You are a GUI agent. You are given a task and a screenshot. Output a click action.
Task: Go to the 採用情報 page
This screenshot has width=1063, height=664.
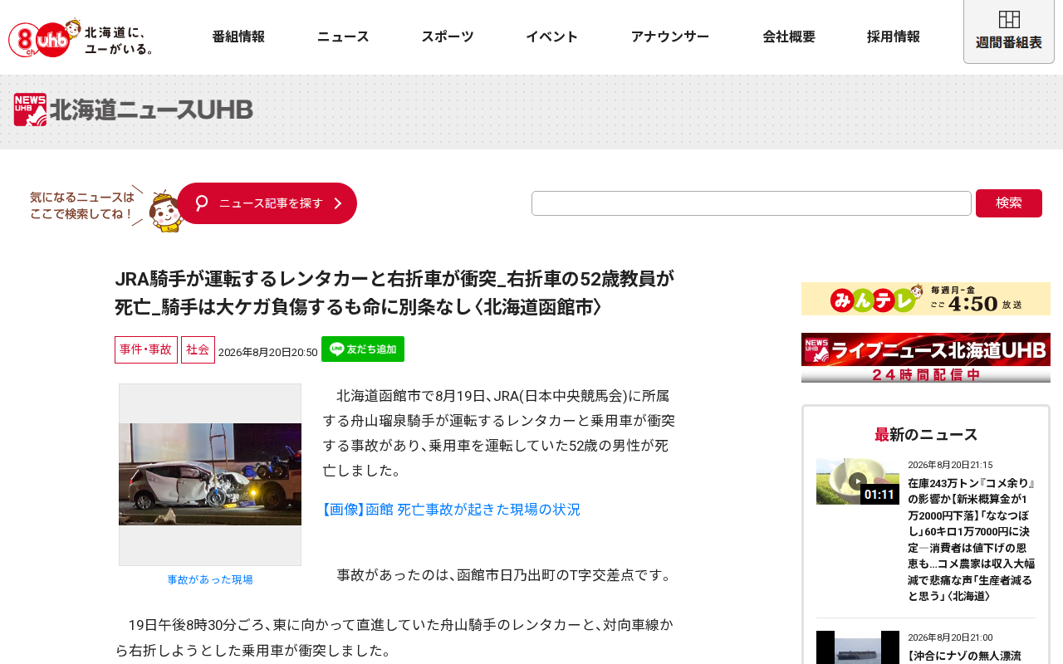[894, 37]
